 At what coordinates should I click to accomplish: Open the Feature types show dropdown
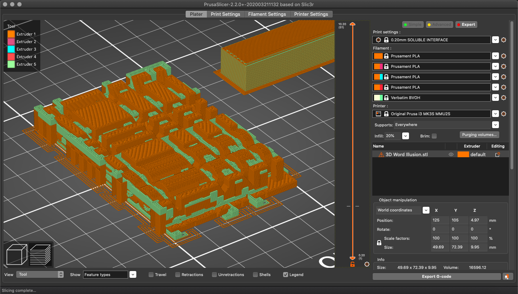[x=133, y=275]
